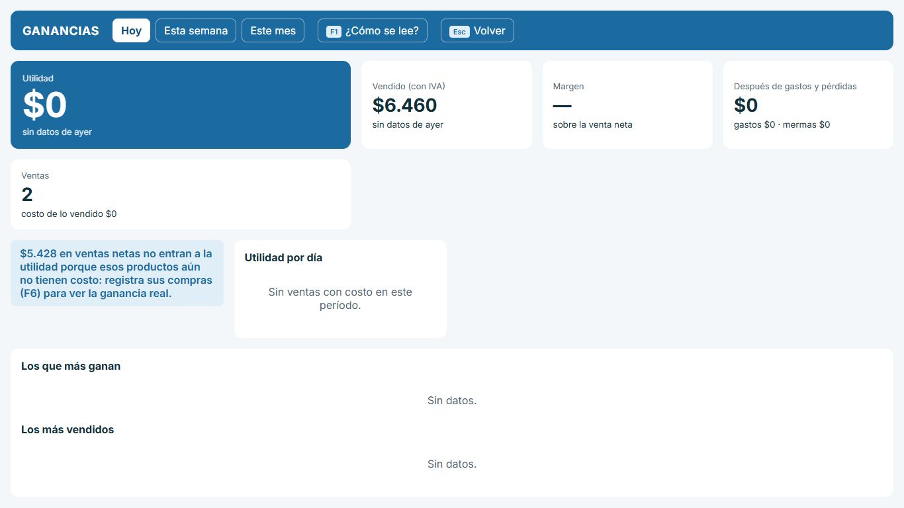
Task: Click the Margen dash value
Action: tap(562, 105)
